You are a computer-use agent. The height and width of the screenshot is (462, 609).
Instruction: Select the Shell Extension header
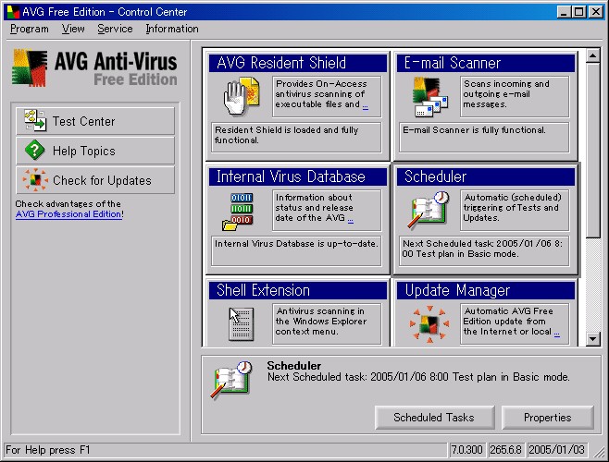(298, 290)
